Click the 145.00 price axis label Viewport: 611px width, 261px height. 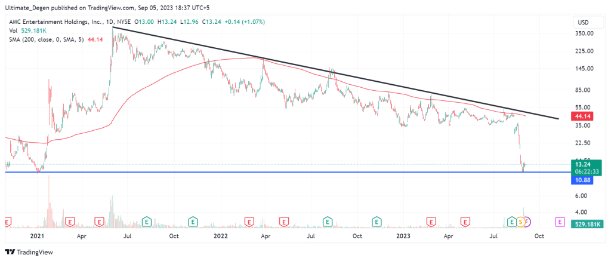point(585,69)
